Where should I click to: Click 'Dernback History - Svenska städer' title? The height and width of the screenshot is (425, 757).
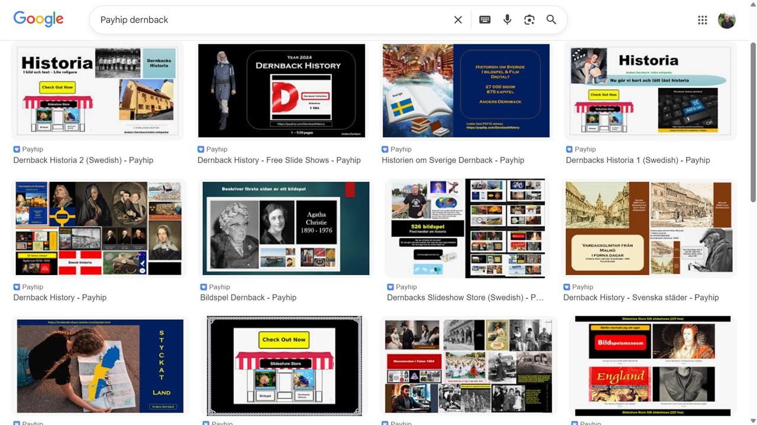(x=641, y=297)
